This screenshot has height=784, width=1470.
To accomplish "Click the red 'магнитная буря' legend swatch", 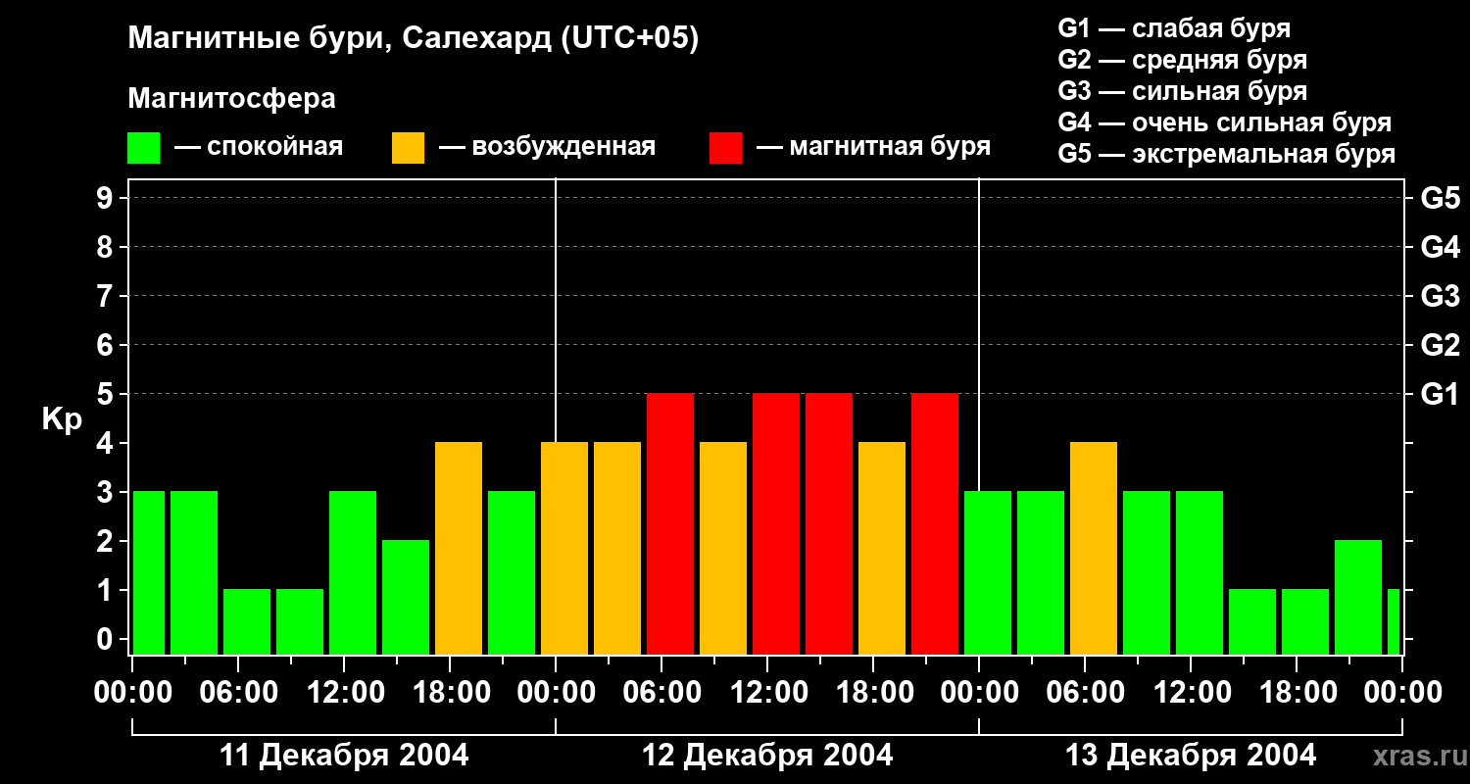I will tap(726, 148).
